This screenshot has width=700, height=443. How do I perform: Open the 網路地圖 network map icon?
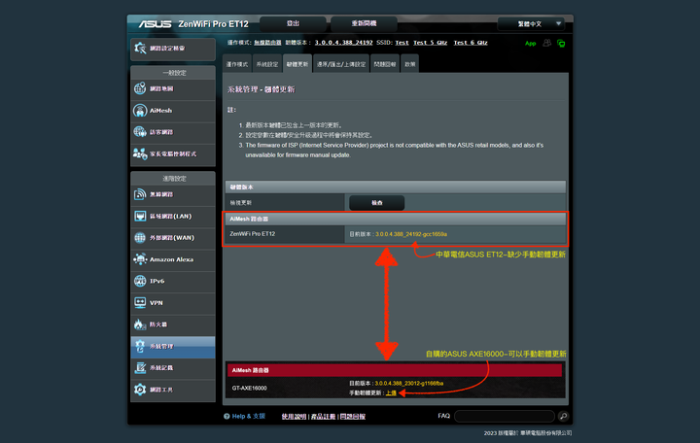pos(140,88)
